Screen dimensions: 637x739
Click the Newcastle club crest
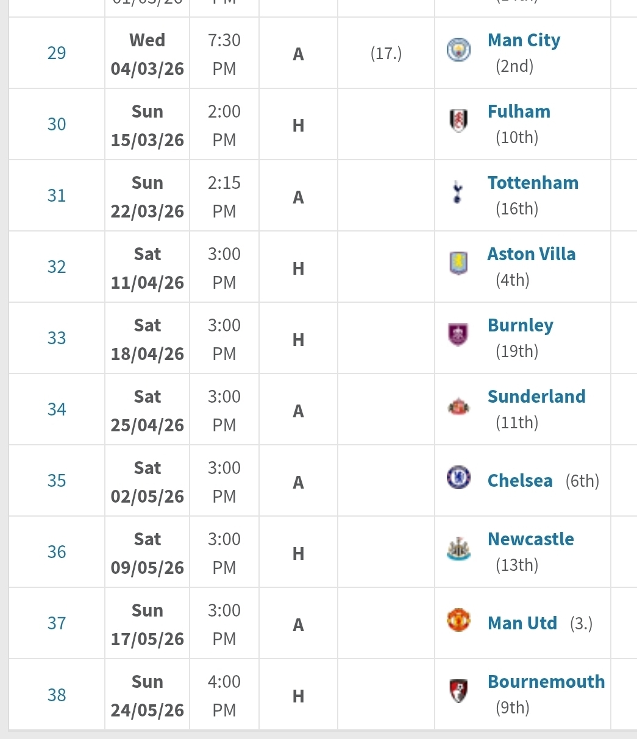click(458, 549)
